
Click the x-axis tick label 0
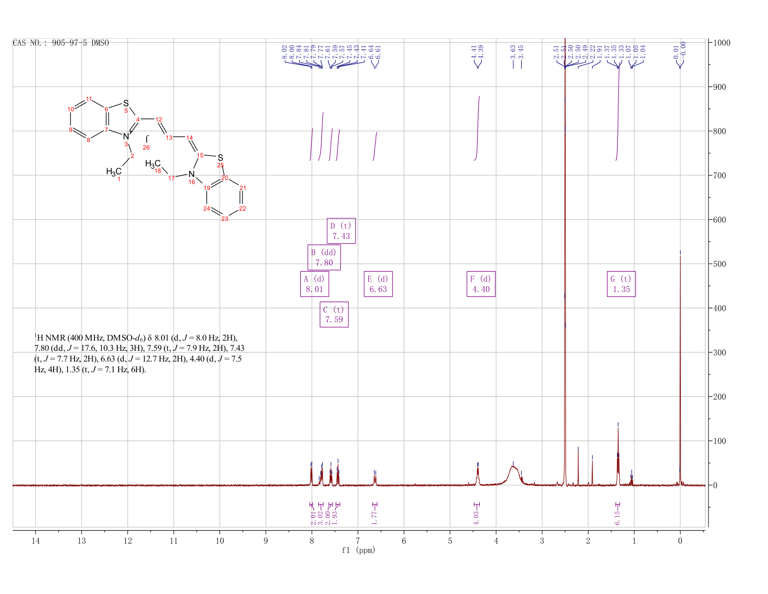point(680,540)
